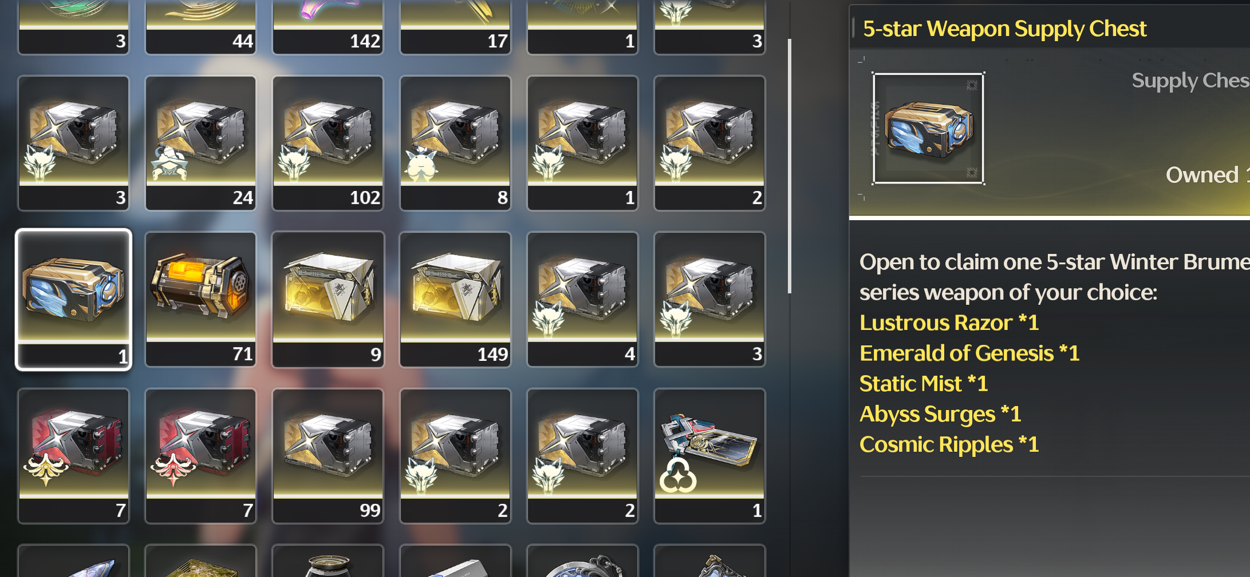Choose the red chest with pink emblem
Viewport: 1250px width, 577px height.
tap(200, 456)
